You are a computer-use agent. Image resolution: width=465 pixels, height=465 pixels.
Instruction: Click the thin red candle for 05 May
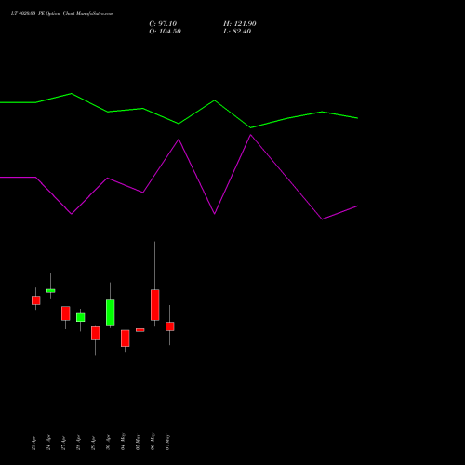[x=140, y=330]
